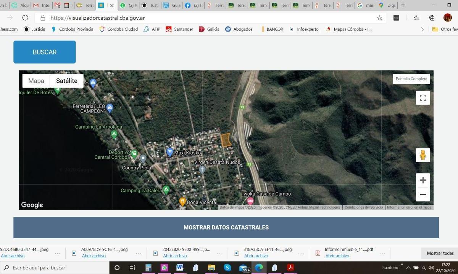Open options for InformeInmueble pdf download
Screen dimensions: 458x274
click(382, 253)
